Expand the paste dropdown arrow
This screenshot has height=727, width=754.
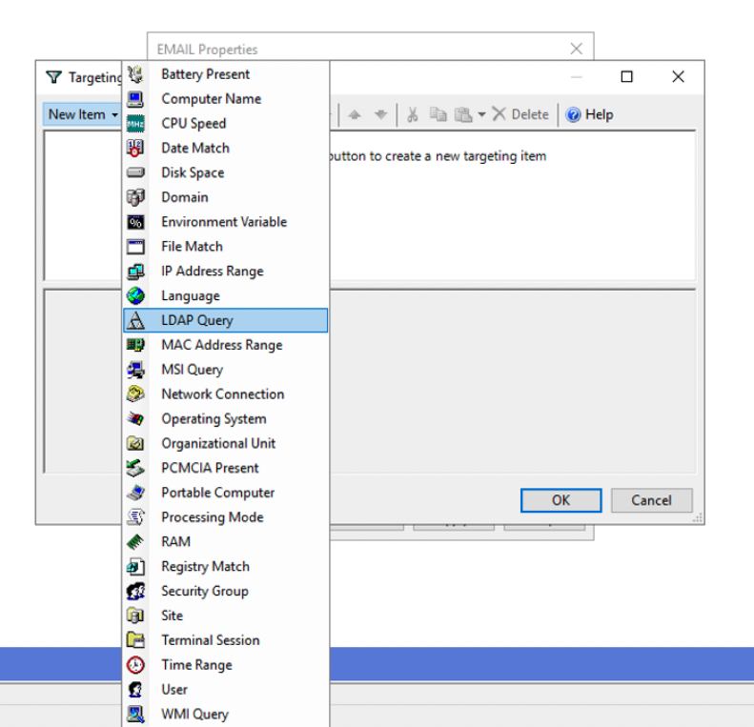481,114
